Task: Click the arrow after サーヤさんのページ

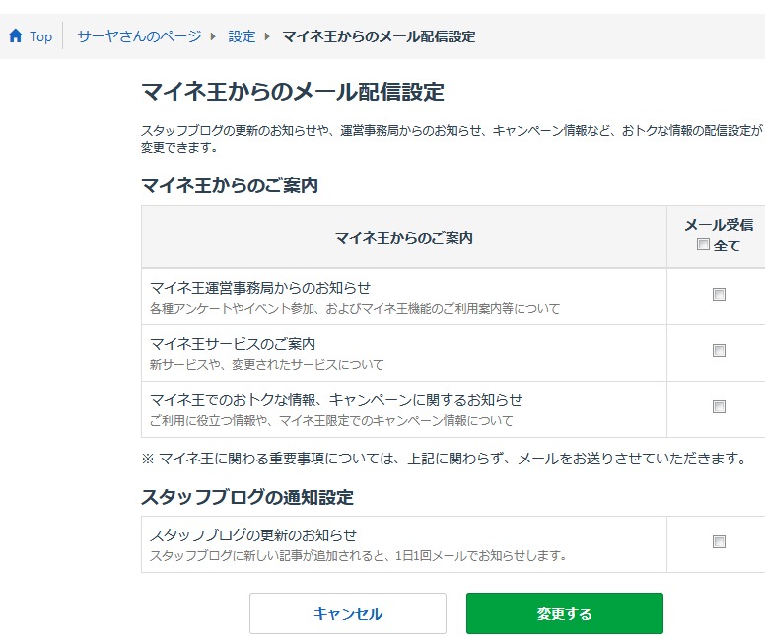Action: pos(212,36)
